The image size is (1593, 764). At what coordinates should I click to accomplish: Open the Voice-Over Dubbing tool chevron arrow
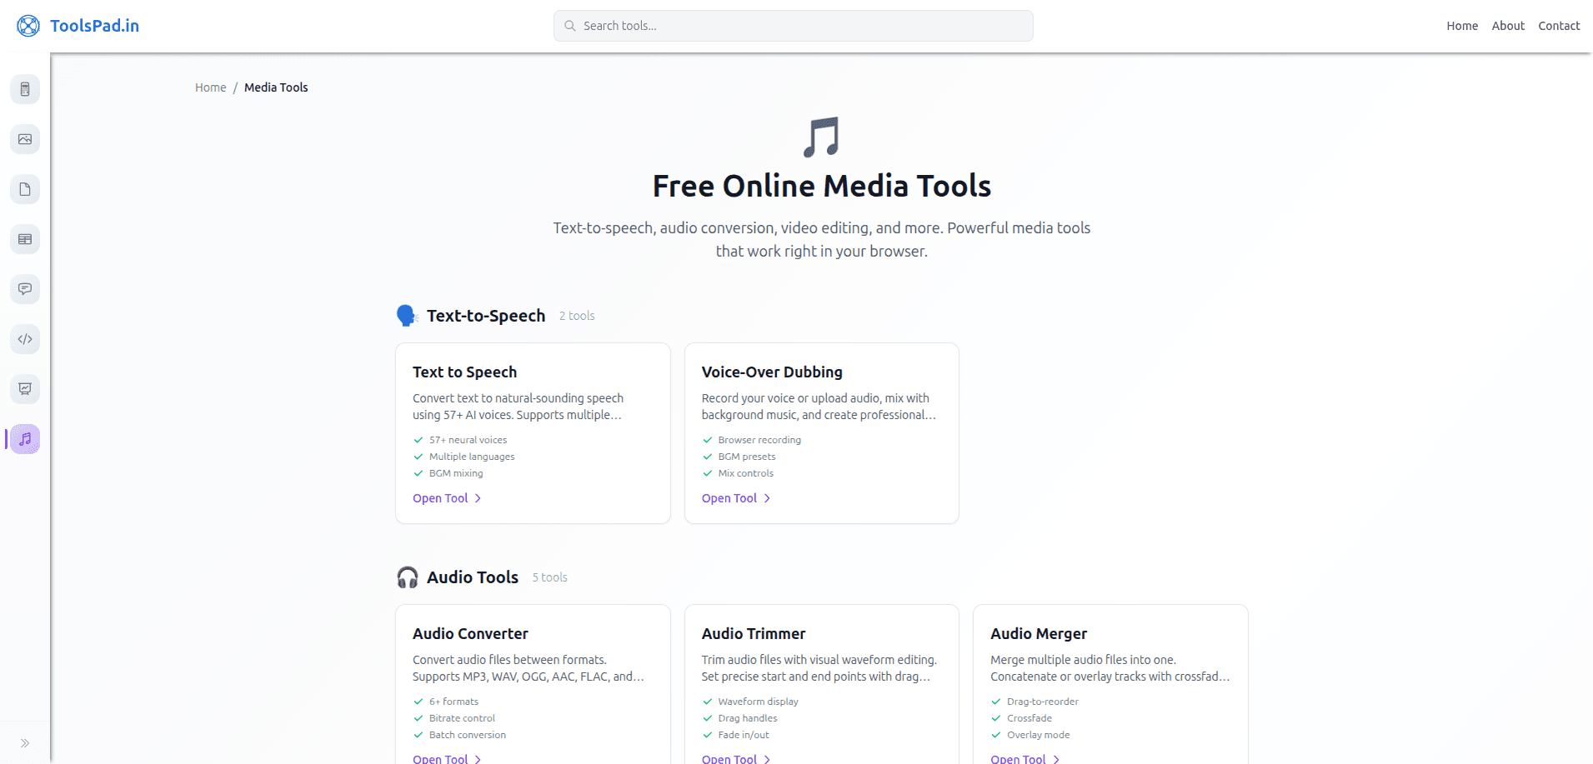(x=767, y=498)
